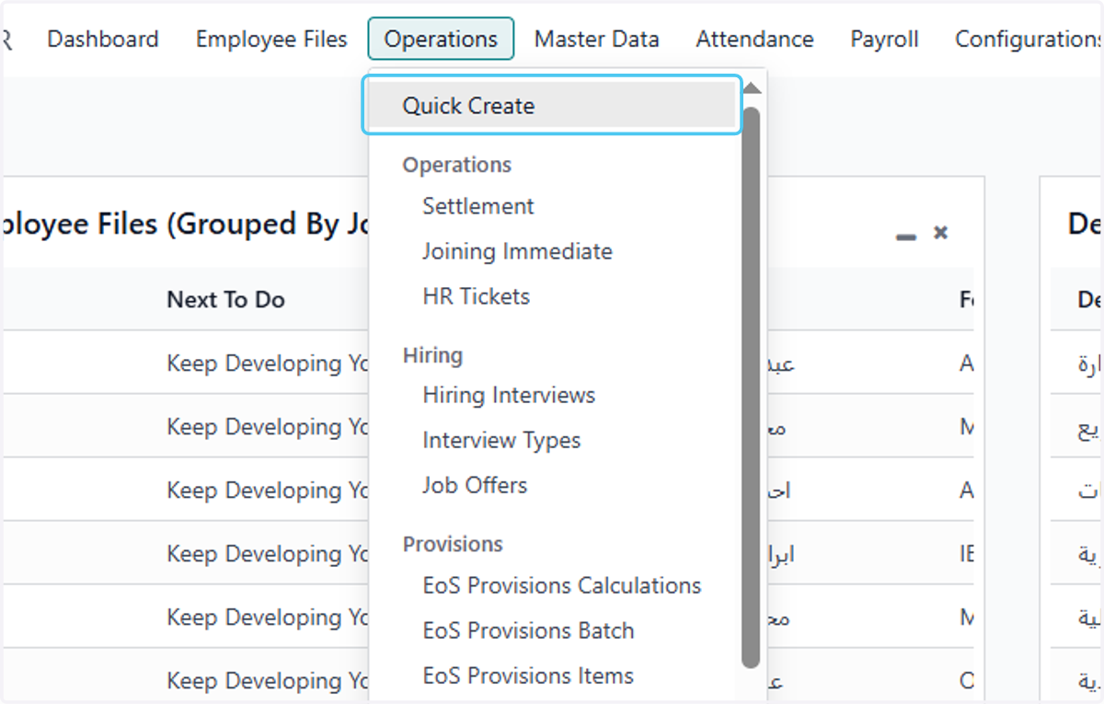Open the Configurations menu
Image resolution: width=1104 pixels, height=704 pixels.
[x=1028, y=40]
